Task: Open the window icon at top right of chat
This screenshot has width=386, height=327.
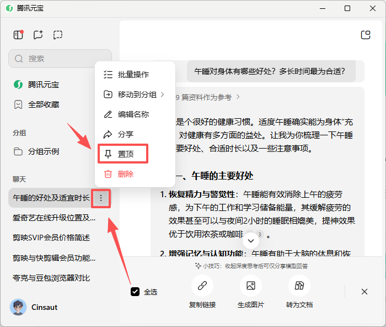Action: 366,35
